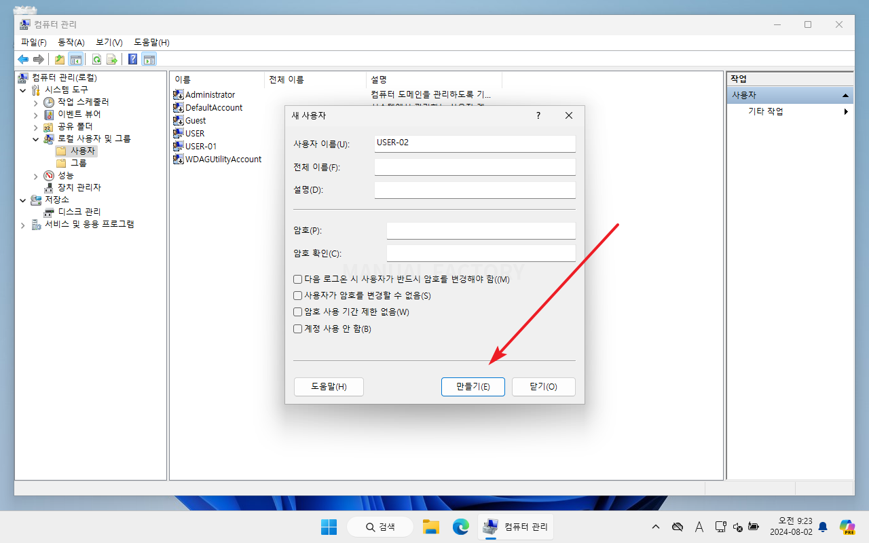Collapse the 로컬 사용자 및 그룹 node
The width and height of the screenshot is (869, 543).
pos(35,138)
